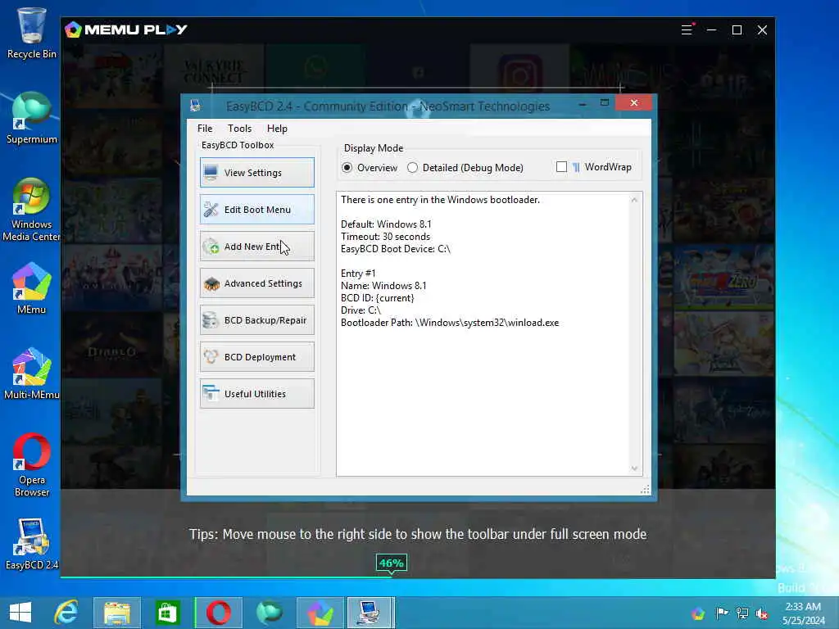Click the taskbar clock showing 2:33 AM
Screen dimensions: 839x629
(x=803, y=613)
